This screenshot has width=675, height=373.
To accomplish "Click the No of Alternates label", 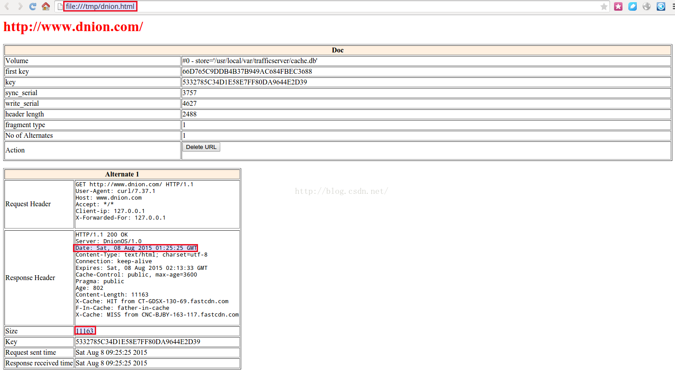I will [x=29, y=136].
